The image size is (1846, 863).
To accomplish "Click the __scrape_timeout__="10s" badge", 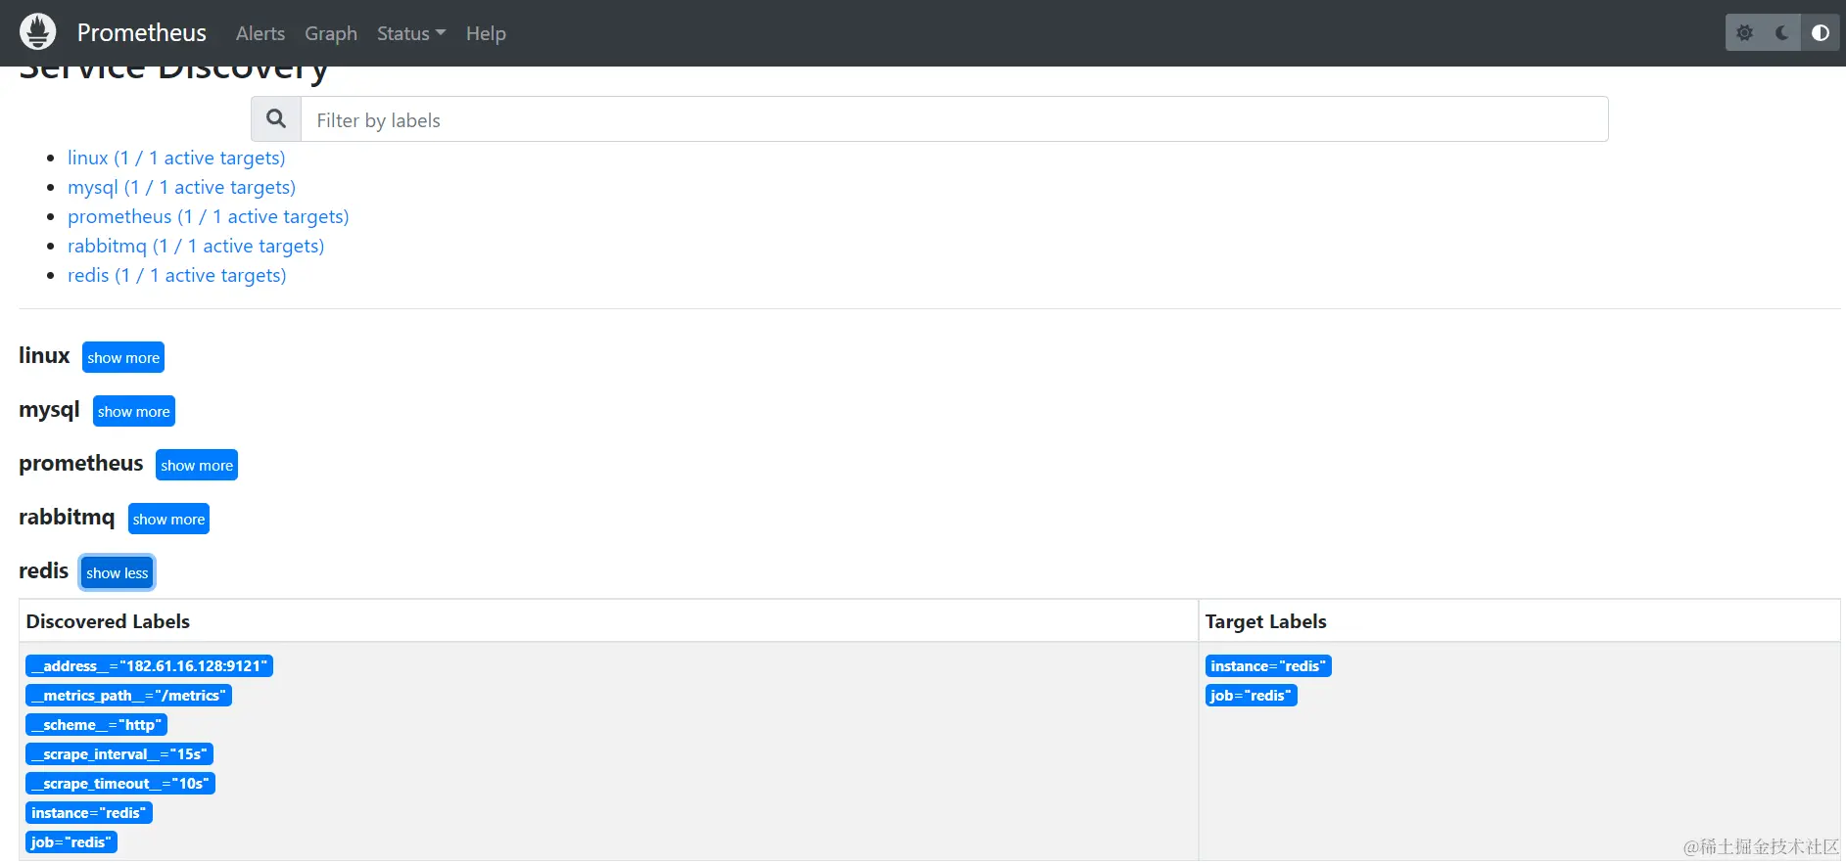I will (x=120, y=784).
